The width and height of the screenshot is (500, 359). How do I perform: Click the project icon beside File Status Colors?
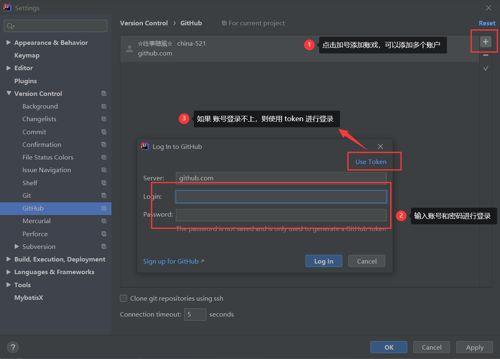(x=104, y=157)
